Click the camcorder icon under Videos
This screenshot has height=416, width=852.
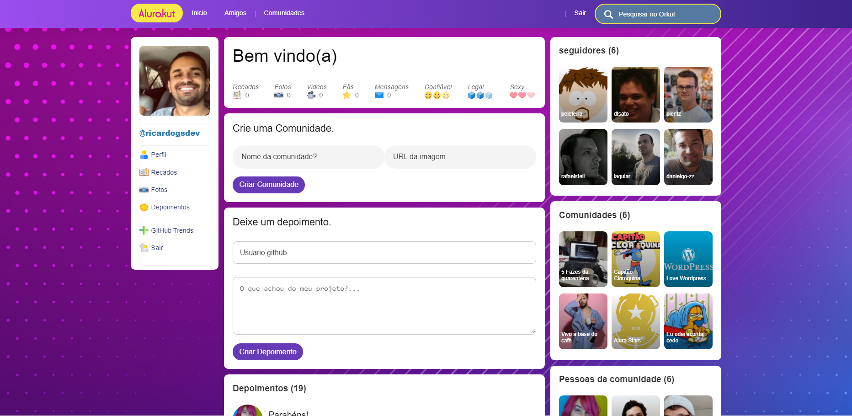[x=312, y=95]
